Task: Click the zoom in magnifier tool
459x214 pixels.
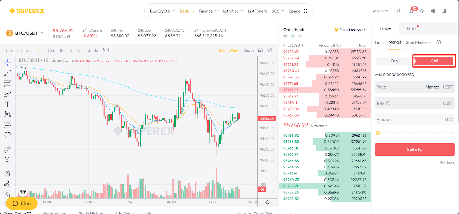Action: (x=7, y=160)
